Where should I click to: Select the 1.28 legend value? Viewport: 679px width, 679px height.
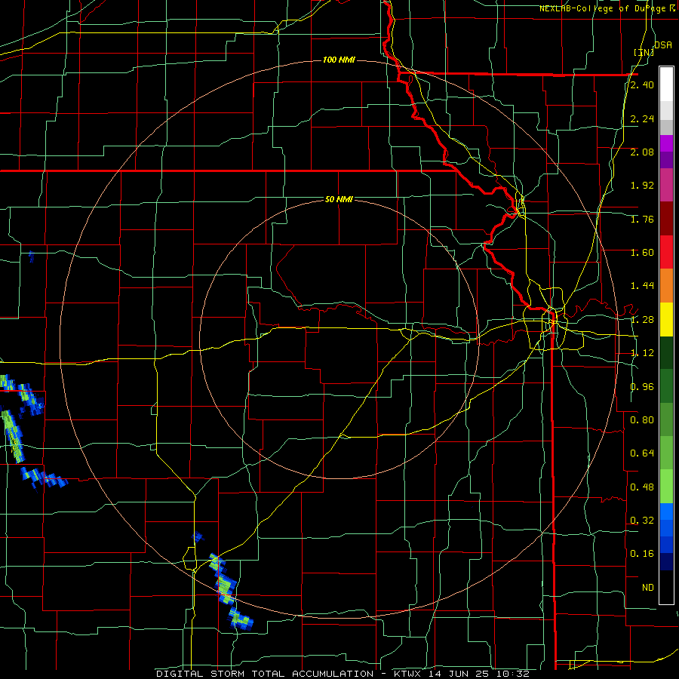click(x=642, y=320)
